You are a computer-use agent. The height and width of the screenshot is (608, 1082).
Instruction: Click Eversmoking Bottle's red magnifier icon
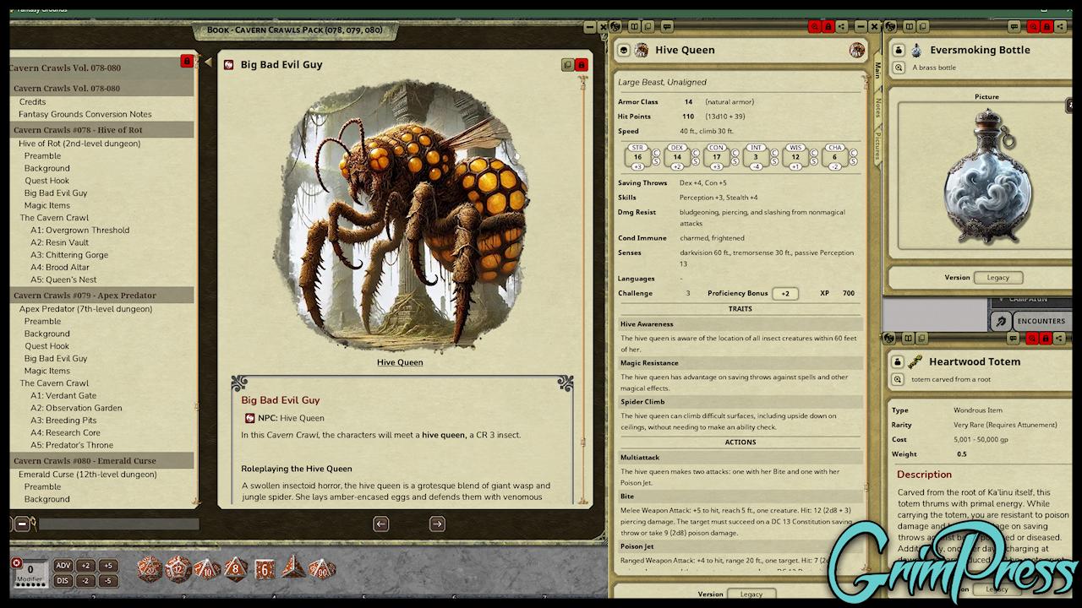(x=1033, y=26)
